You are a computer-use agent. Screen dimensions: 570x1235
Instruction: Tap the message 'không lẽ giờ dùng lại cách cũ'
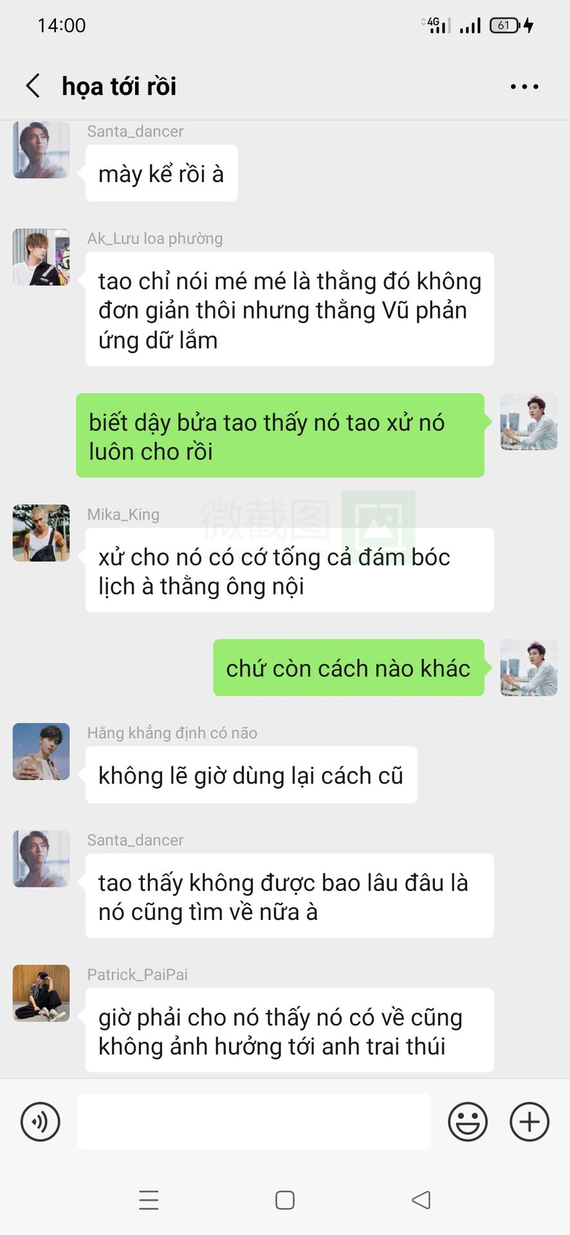tap(252, 775)
